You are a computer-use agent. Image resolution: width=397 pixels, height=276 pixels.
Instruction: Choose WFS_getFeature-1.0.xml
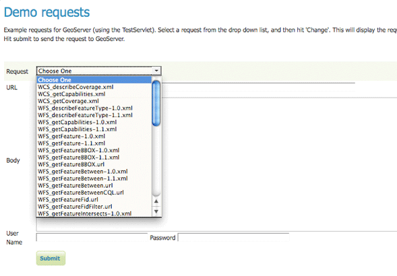(x=94, y=137)
